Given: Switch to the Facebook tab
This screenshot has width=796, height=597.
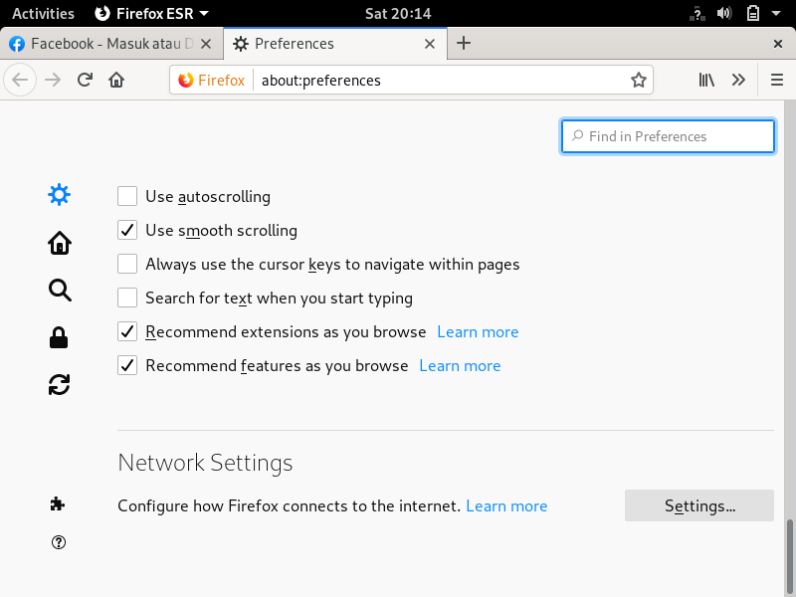Looking at the screenshot, I should coord(109,44).
